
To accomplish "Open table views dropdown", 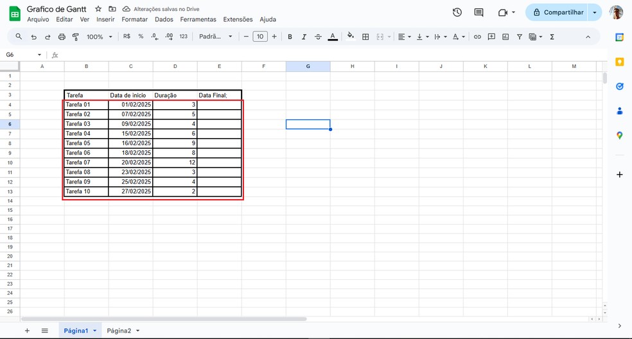I will tap(535, 37).
